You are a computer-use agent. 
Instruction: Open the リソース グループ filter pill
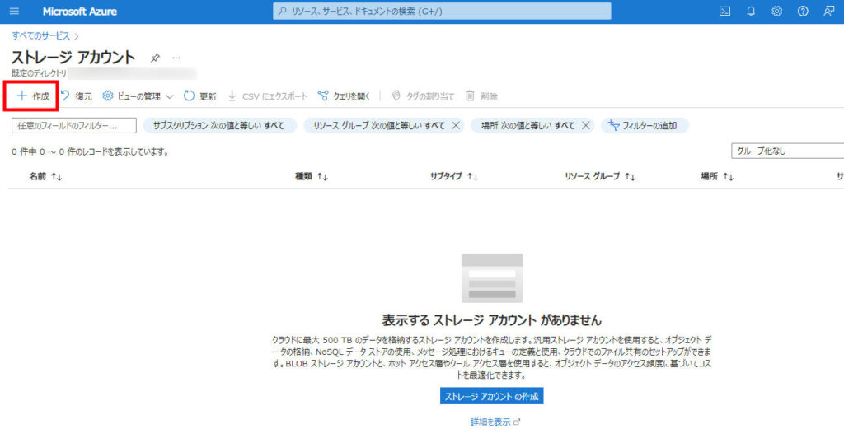[x=379, y=126]
